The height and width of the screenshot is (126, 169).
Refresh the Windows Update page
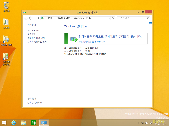(x=113, y=18)
